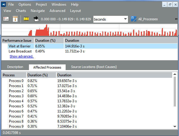
Task: Click the time interval 0.000 000 - 0.149 829 text
Action: click(x=66, y=19)
